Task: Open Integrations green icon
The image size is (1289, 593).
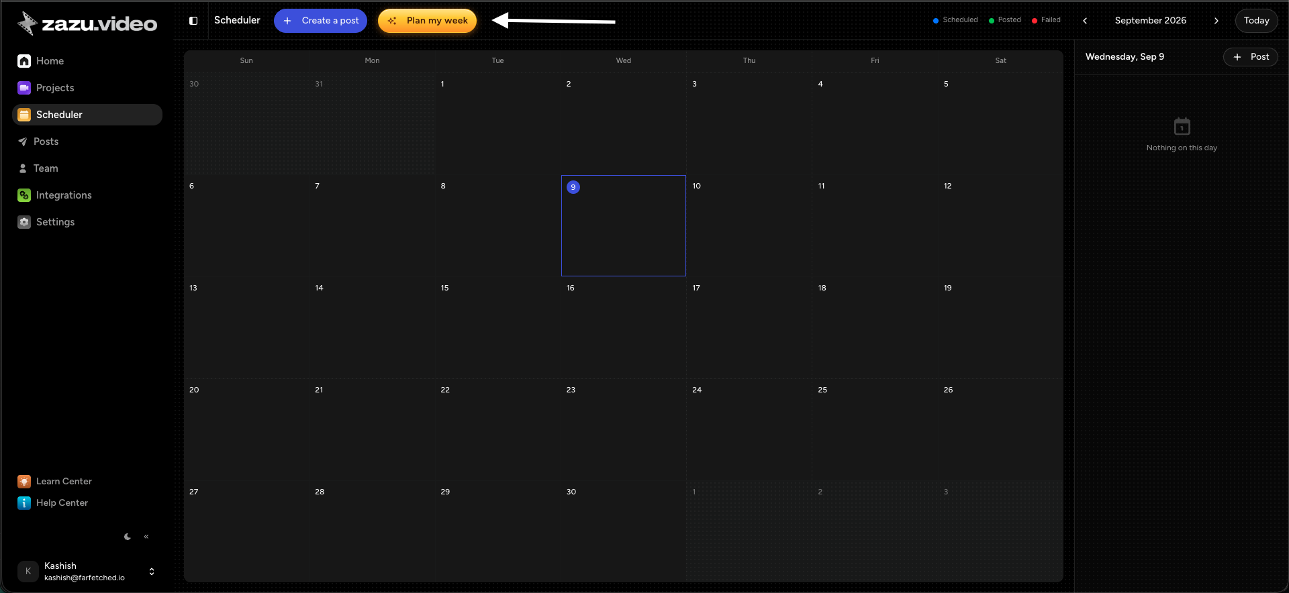Action: click(x=24, y=195)
